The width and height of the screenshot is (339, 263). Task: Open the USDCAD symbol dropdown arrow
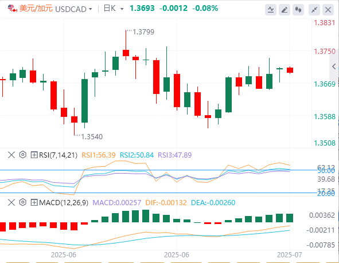91,9
